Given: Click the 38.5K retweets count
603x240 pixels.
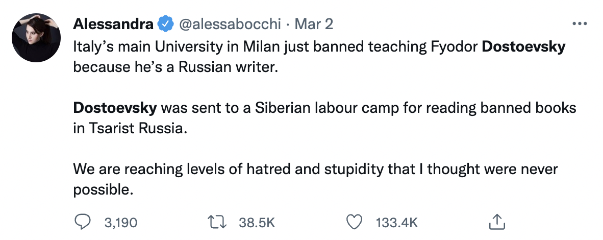Looking at the screenshot, I should tap(257, 223).
